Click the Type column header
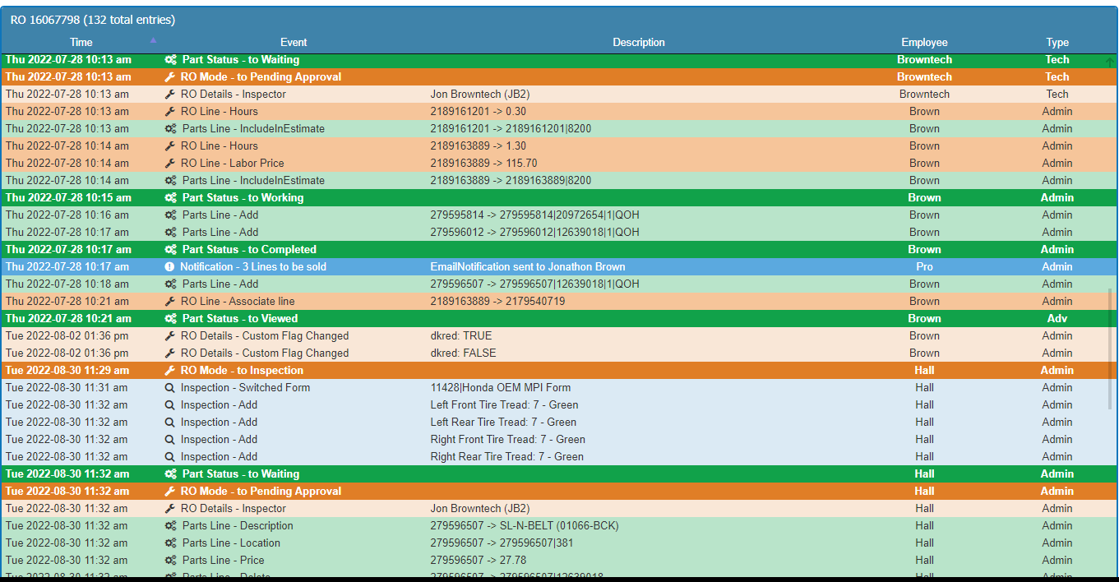 point(1057,42)
